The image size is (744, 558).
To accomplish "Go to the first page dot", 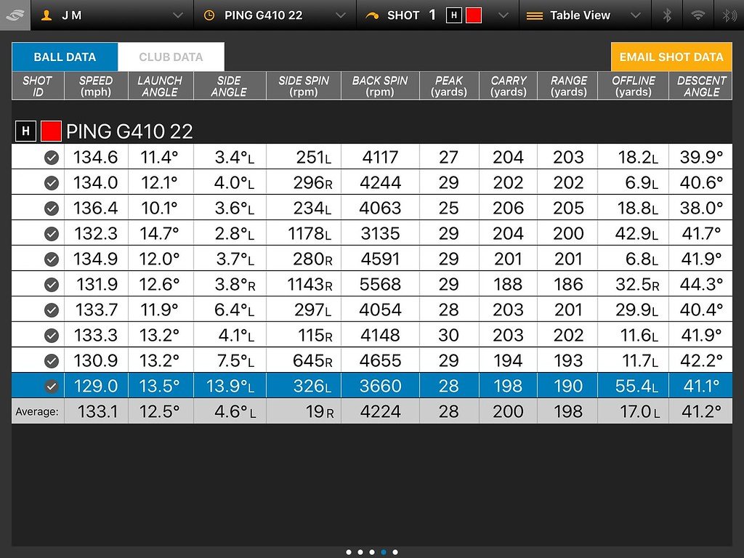I will click(x=349, y=552).
